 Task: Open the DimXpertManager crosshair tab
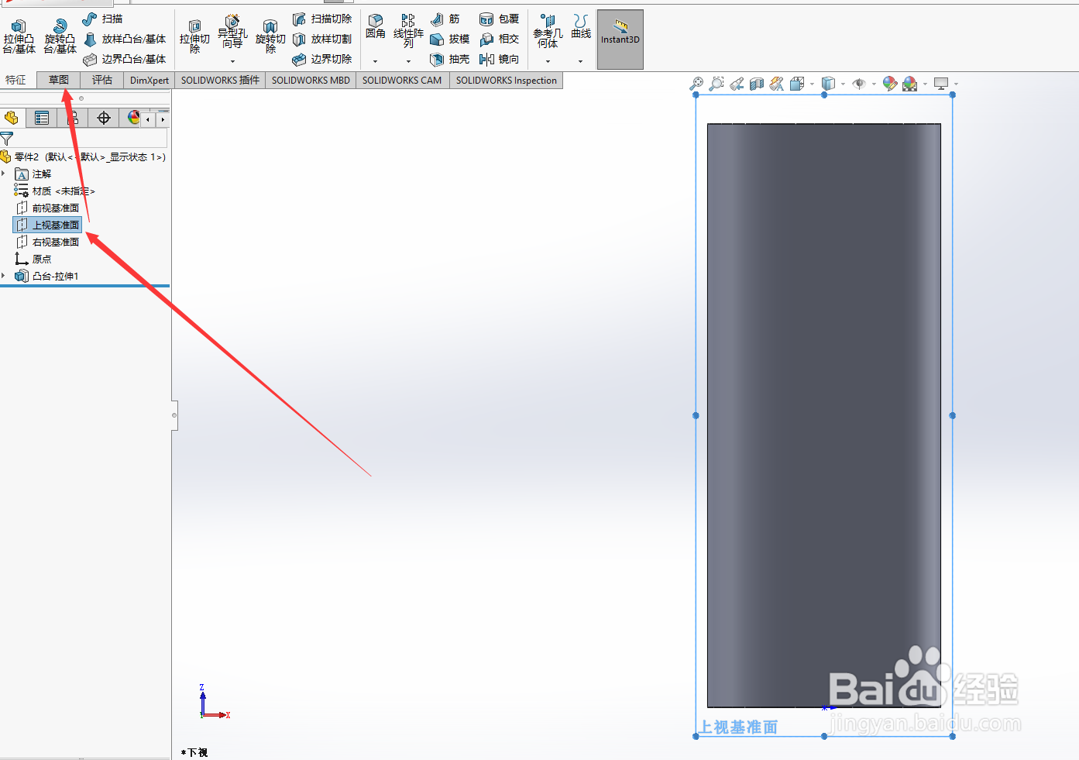point(104,118)
